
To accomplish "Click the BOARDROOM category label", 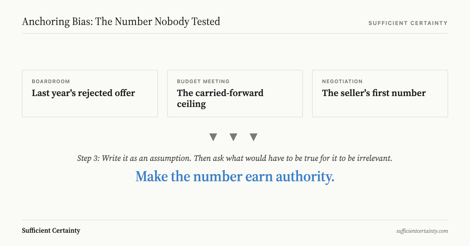I will pyautogui.click(x=51, y=82).
